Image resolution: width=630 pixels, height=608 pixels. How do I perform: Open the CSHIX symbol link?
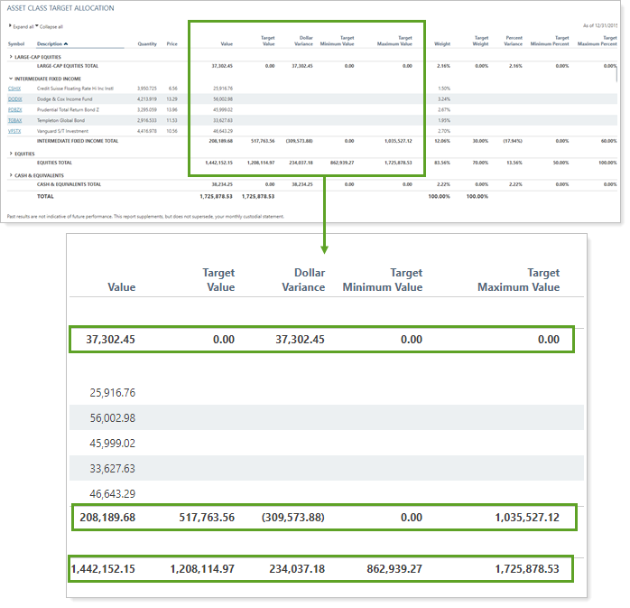pyautogui.click(x=14, y=89)
